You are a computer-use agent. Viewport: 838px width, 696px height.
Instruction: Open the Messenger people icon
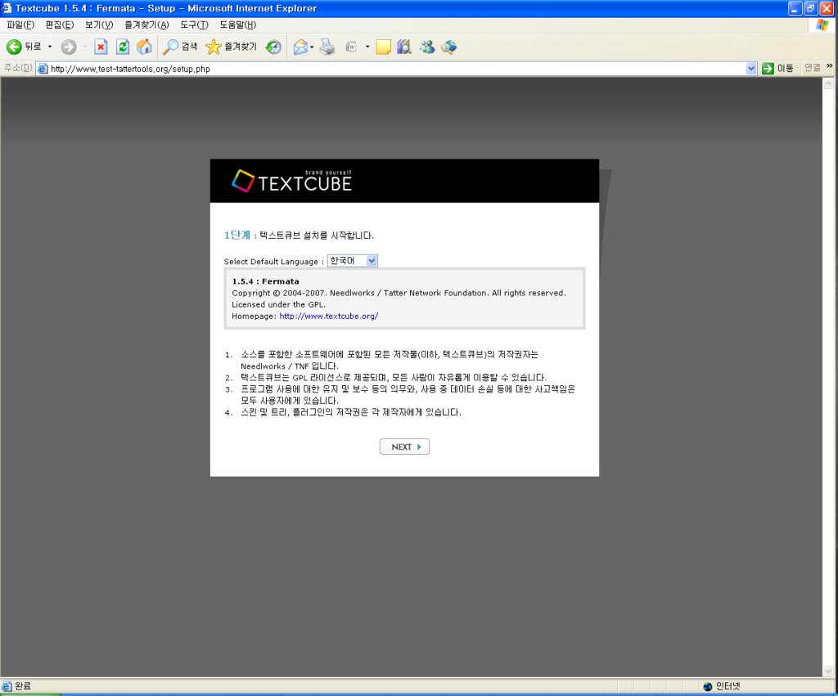pyautogui.click(x=427, y=47)
